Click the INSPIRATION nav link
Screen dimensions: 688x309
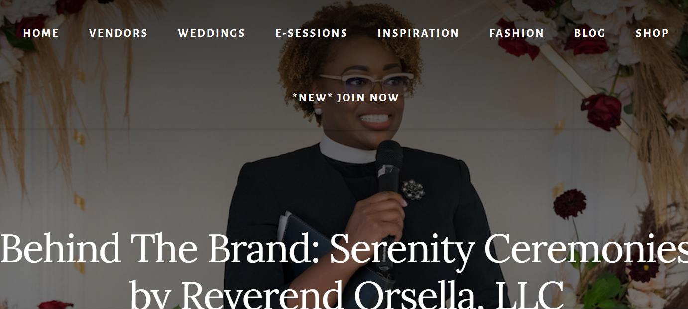click(418, 33)
